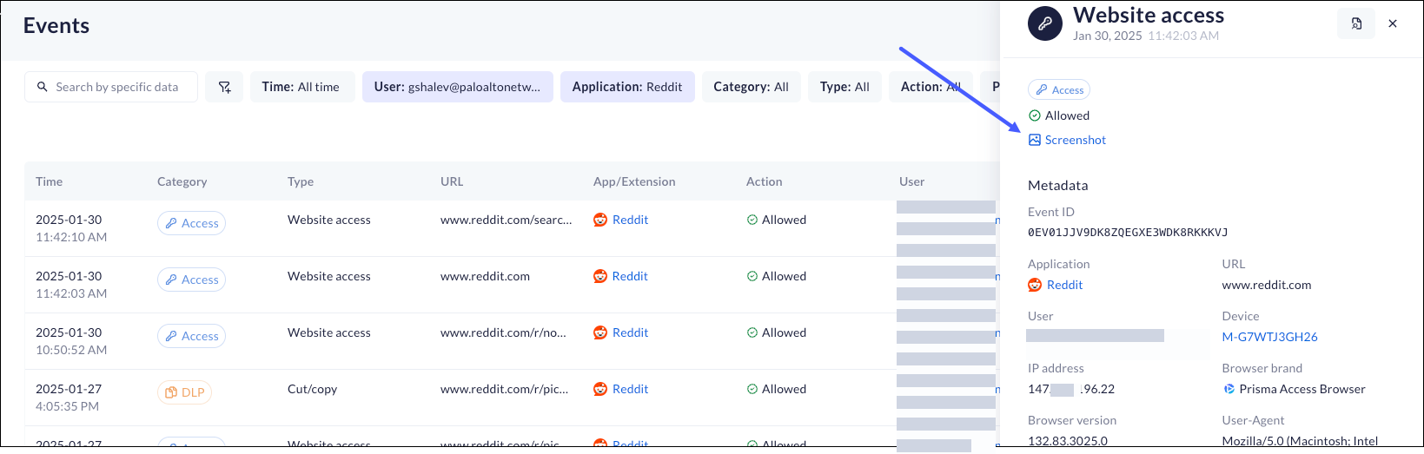Open device link M-G7WTJ3GH26
Viewport: 1424px width, 454px height.
pyautogui.click(x=1269, y=337)
